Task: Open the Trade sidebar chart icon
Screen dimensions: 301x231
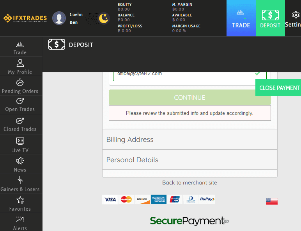Action: tap(20, 45)
